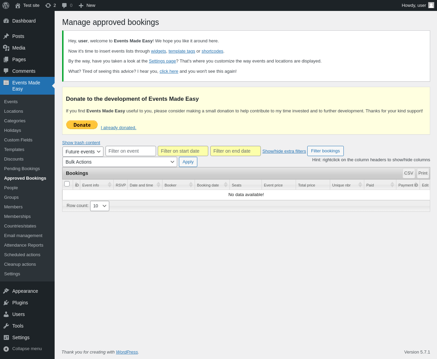Click the plus New icon in admin bar
The height and width of the screenshot is (359, 437).
point(81,5)
